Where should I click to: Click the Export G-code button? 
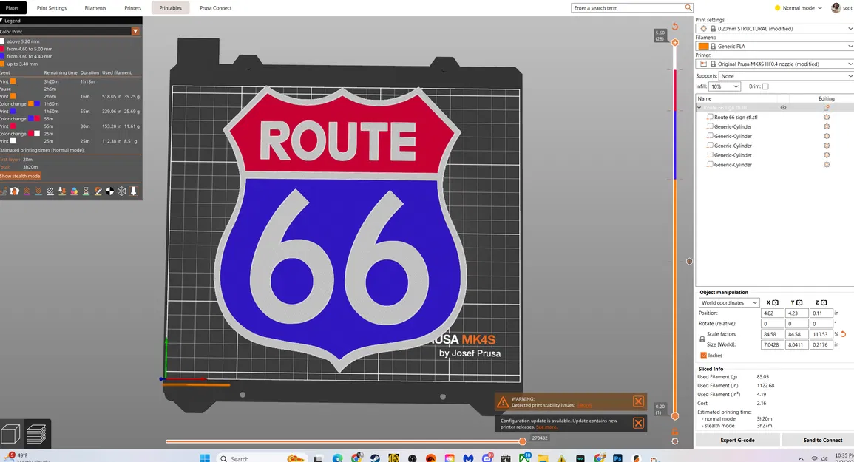pyautogui.click(x=737, y=440)
